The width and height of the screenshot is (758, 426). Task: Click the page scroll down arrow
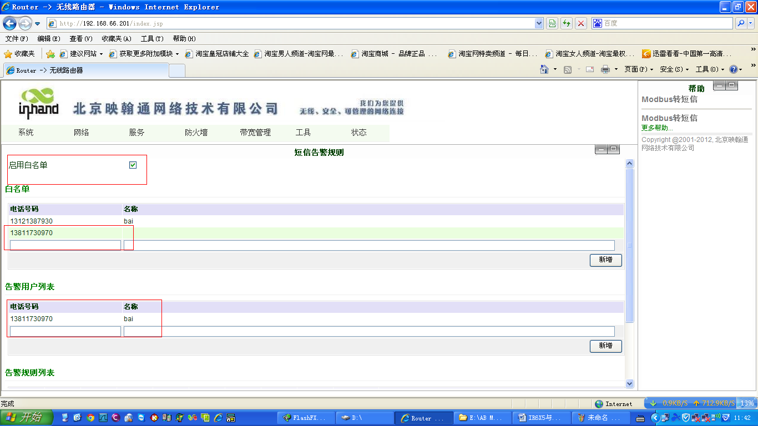click(x=629, y=383)
